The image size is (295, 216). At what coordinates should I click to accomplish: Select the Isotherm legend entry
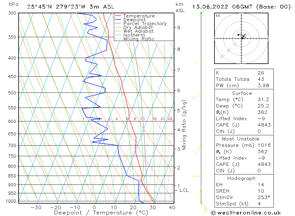click(134, 35)
